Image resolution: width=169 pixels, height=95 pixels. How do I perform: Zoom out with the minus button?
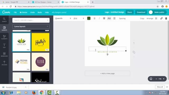[x=156, y=79]
